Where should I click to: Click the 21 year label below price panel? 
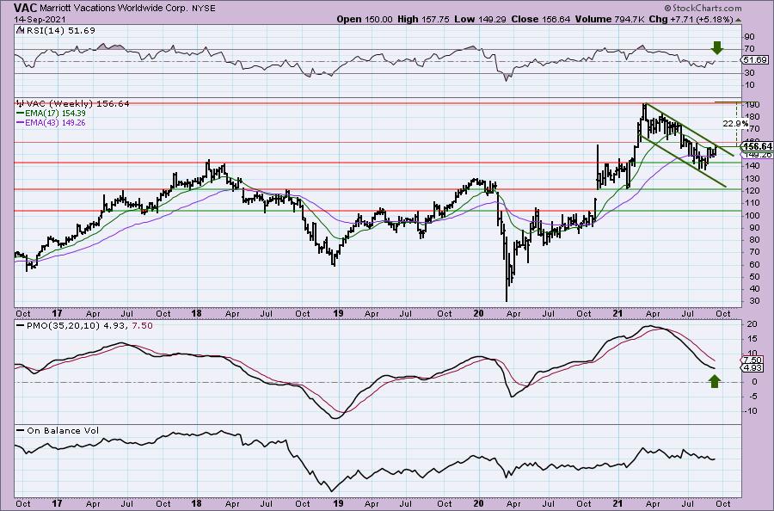619,313
